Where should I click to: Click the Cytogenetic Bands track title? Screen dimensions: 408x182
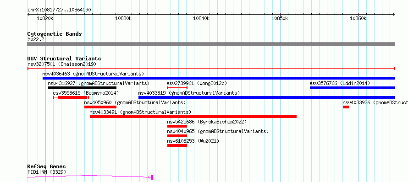tap(55, 34)
